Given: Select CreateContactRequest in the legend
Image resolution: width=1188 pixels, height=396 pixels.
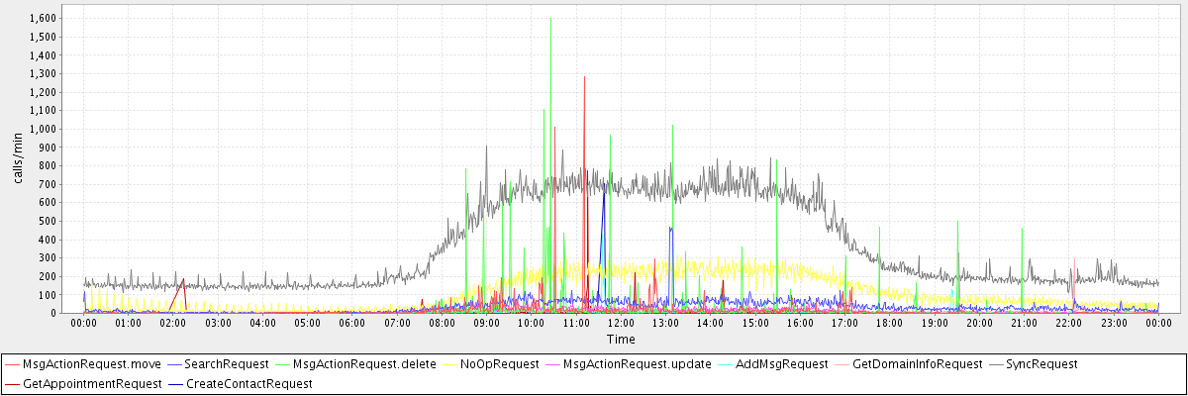Looking at the screenshot, I should point(248,383).
